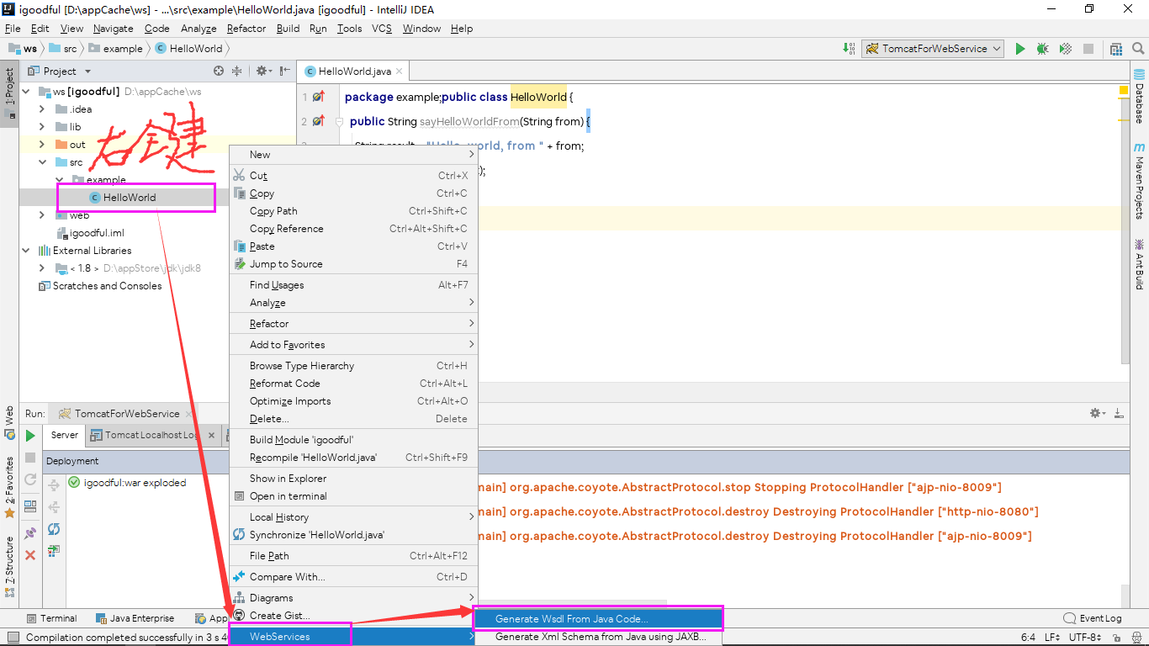This screenshot has width=1149, height=646.
Task: Click HelloWorld breadcrumb in navigation bar
Action: 188,49
